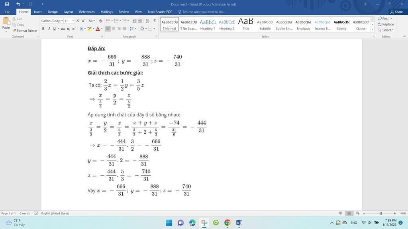Image resolution: width=408 pixels, height=229 pixels.
Task: Toggle show paragraph marks
Action: pyautogui.click(x=155, y=21)
